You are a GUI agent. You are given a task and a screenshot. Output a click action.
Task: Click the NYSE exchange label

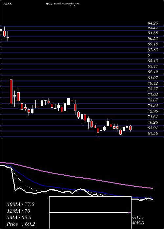pos(8,4)
